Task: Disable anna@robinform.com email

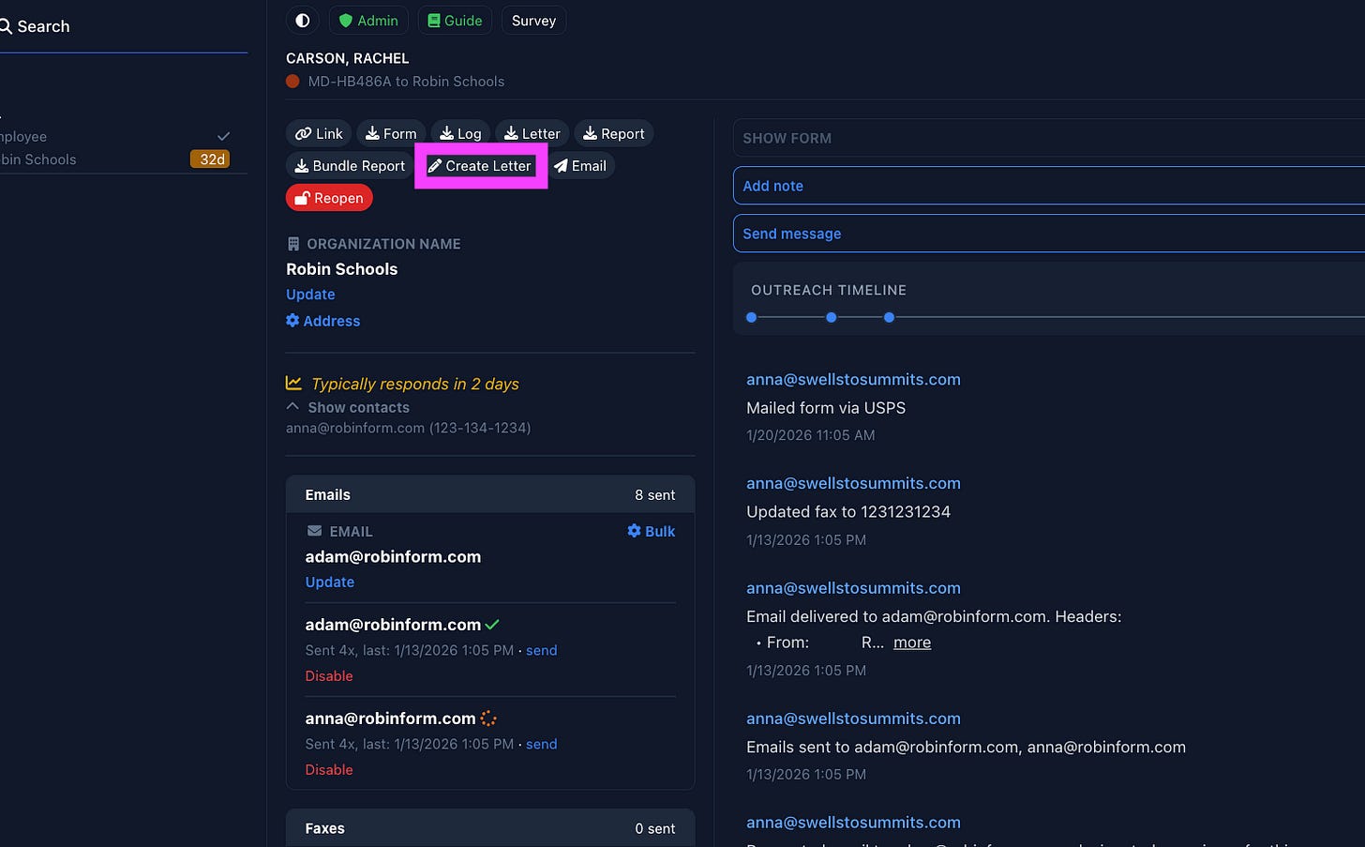Action: [x=329, y=769]
